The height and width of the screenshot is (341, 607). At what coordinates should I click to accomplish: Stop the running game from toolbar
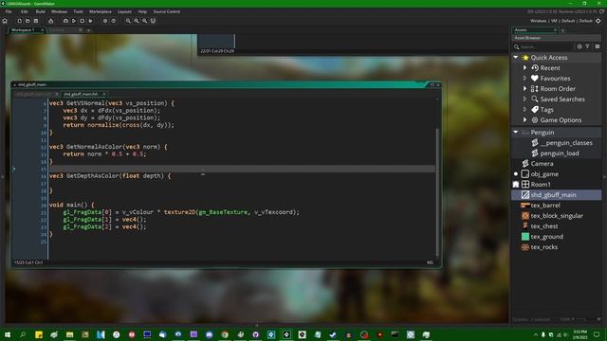coord(83,21)
